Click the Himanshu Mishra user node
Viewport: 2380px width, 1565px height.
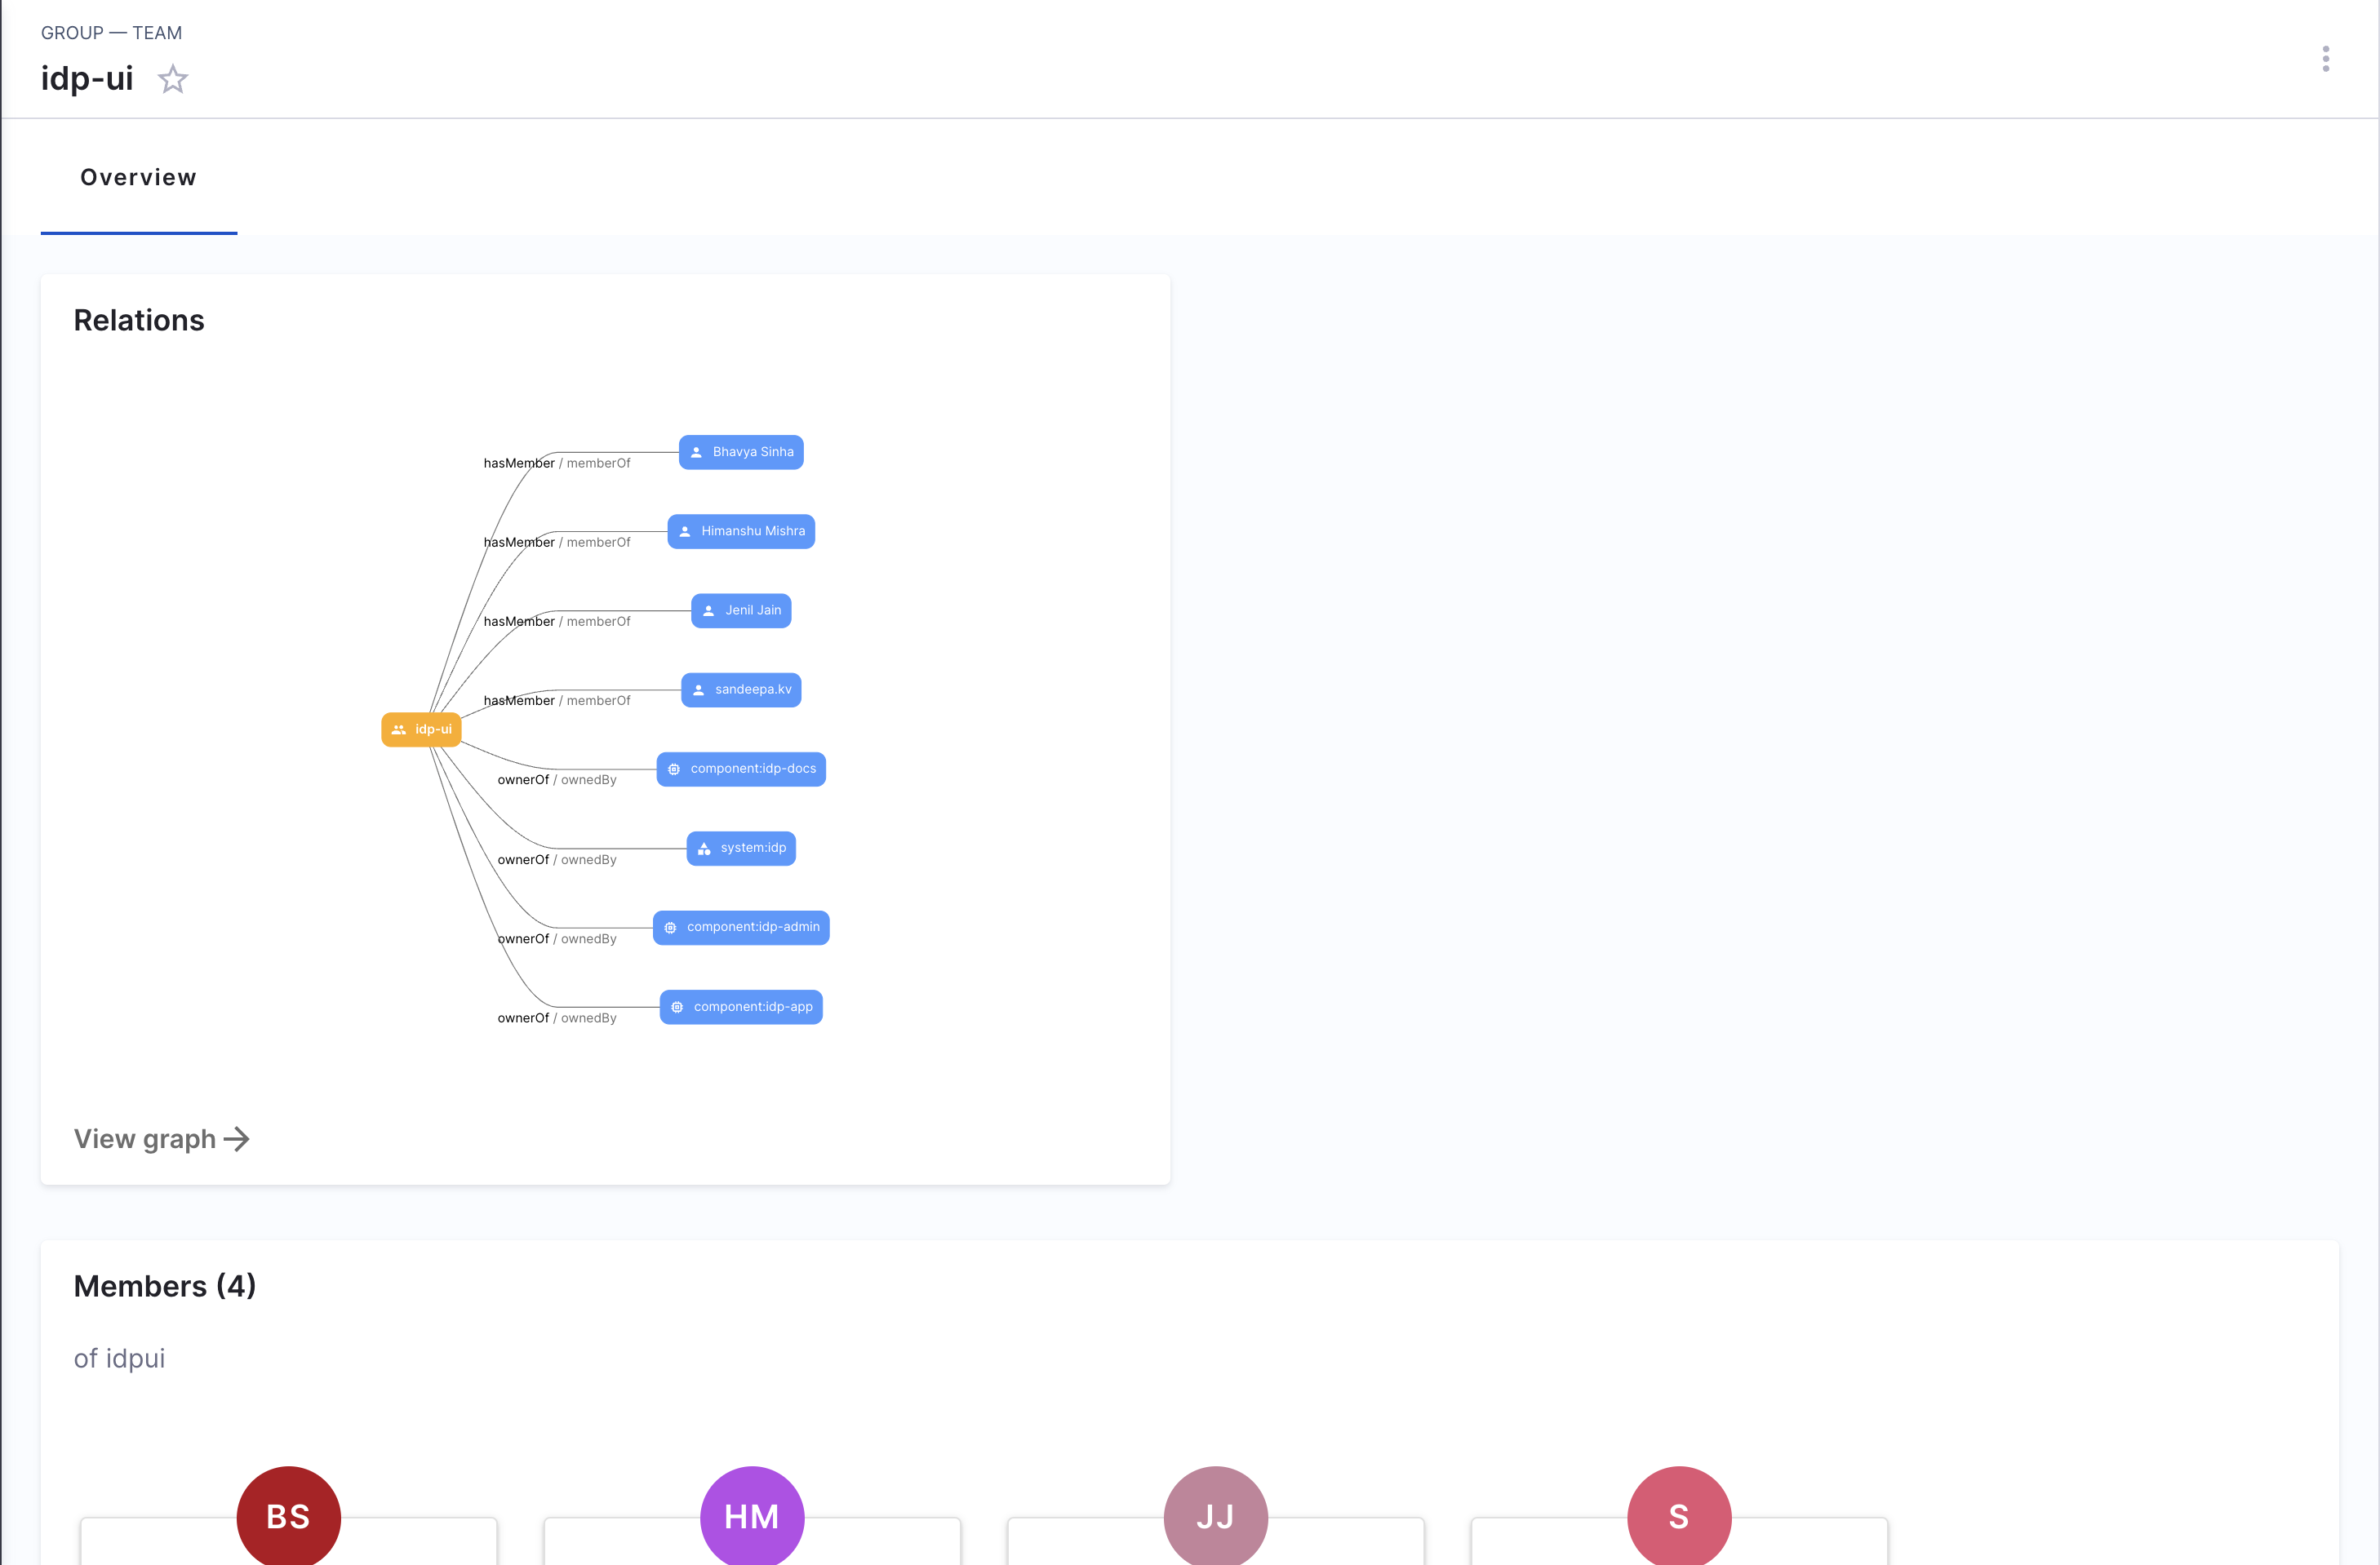point(741,531)
